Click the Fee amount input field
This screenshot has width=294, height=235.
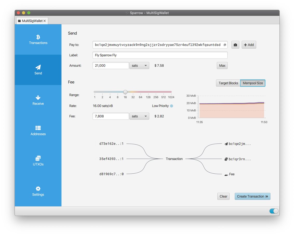[x=111, y=116]
